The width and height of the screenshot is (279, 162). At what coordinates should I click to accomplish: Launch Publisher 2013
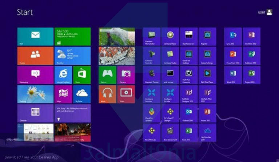coord(252,56)
